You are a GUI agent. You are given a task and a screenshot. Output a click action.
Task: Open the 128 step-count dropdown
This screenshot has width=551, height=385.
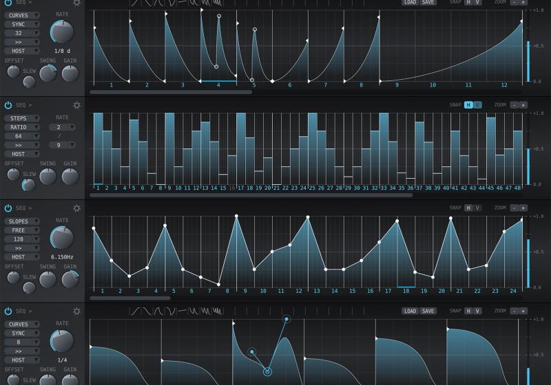[22, 239]
